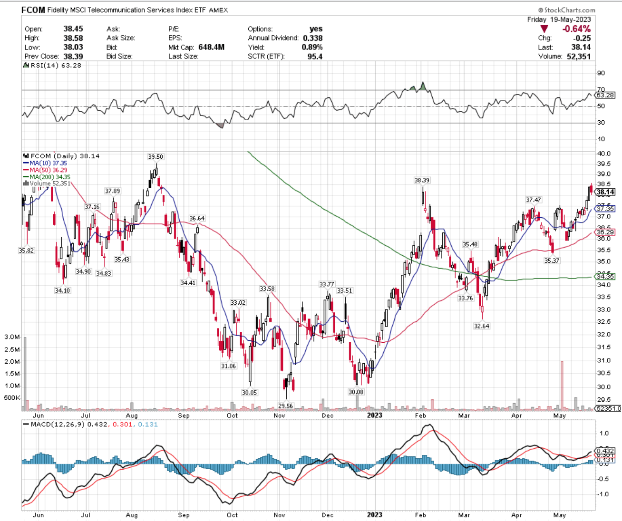Click the 33.02 price annotation
This screenshot has width=622, height=521.
(238, 303)
